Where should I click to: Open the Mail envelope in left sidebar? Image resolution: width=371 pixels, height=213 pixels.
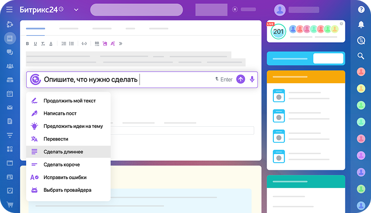point(10,107)
